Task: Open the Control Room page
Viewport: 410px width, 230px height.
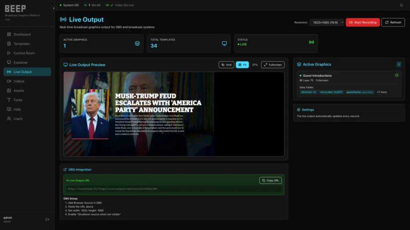Action: (x=24, y=53)
